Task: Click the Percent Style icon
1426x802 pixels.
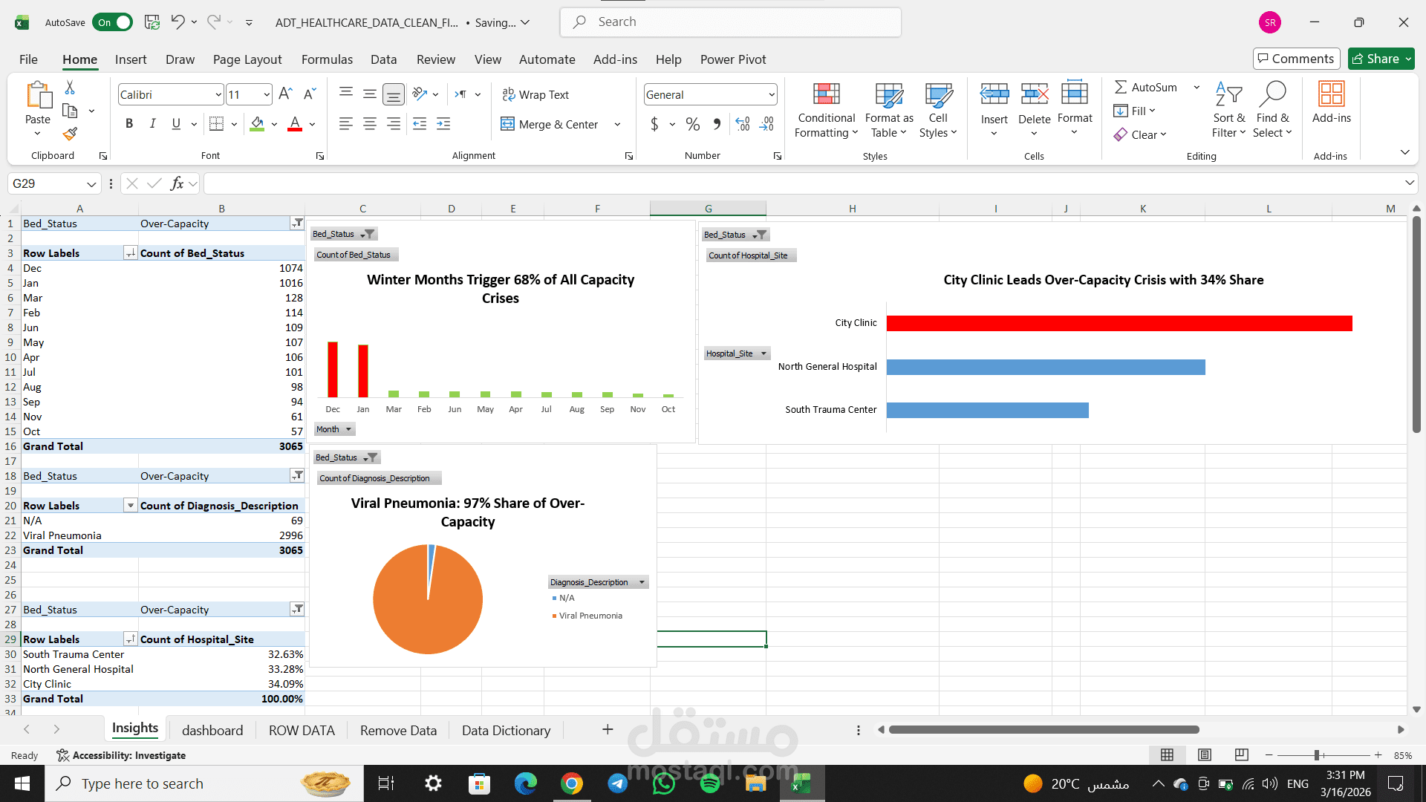Action: tap(692, 124)
